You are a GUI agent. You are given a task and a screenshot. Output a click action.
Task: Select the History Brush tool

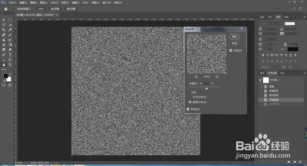[10, 40]
